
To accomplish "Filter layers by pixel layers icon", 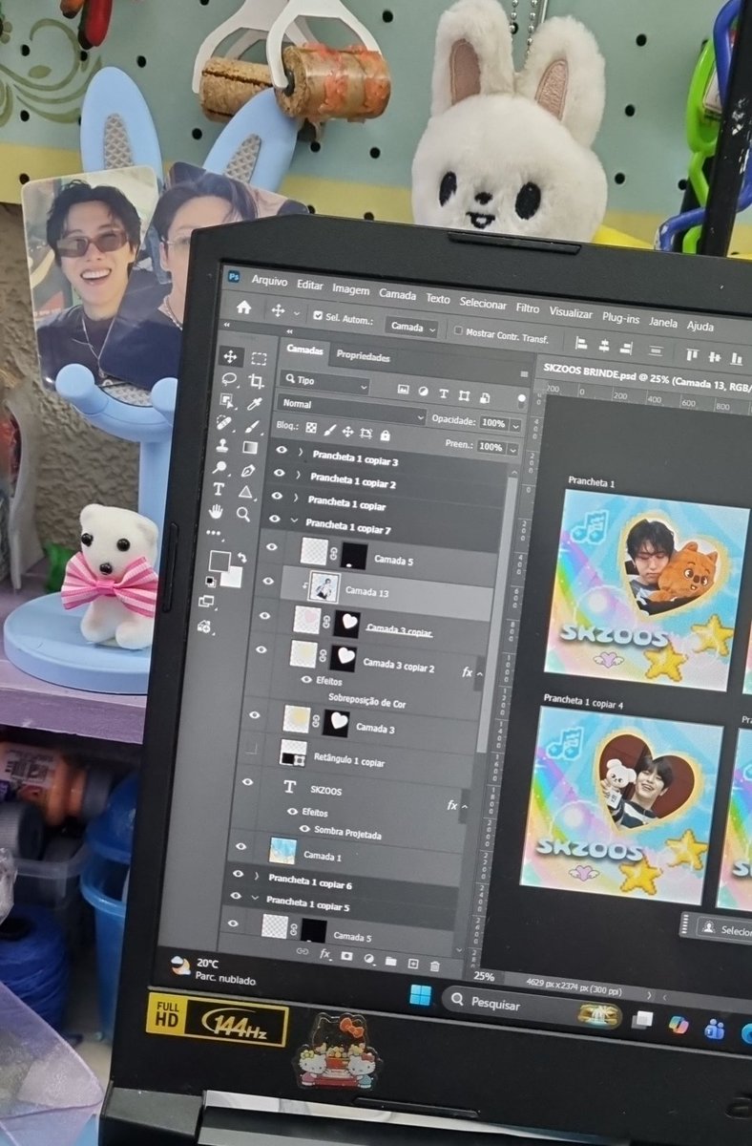I will coord(404,390).
